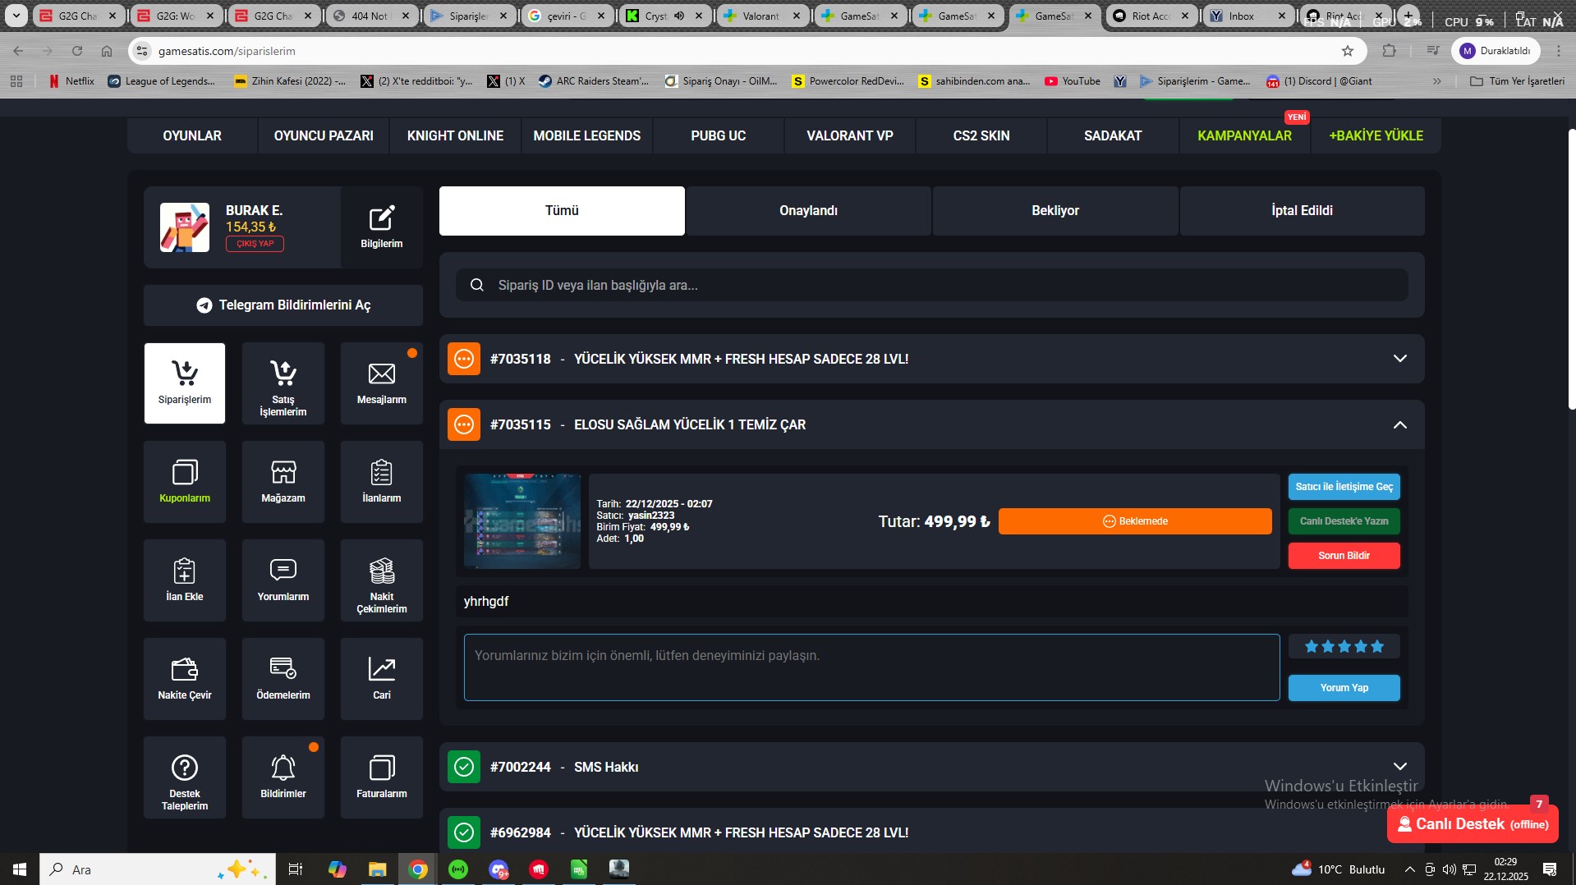Open Siparişlerim in the sidebar
Viewport: 1576px width, 885px height.
pyautogui.click(x=185, y=383)
